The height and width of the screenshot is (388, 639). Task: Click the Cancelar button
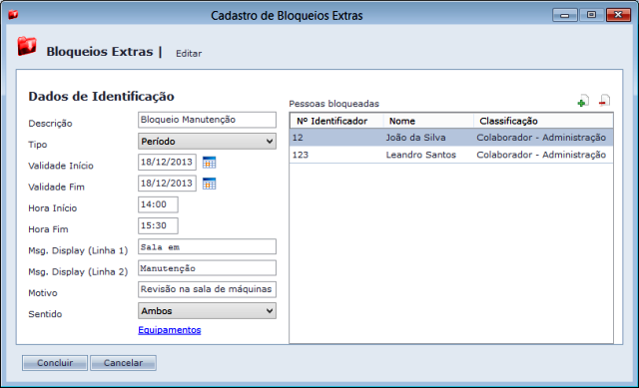tap(123, 363)
